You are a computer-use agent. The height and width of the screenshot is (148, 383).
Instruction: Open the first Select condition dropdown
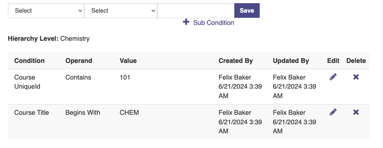click(46, 11)
